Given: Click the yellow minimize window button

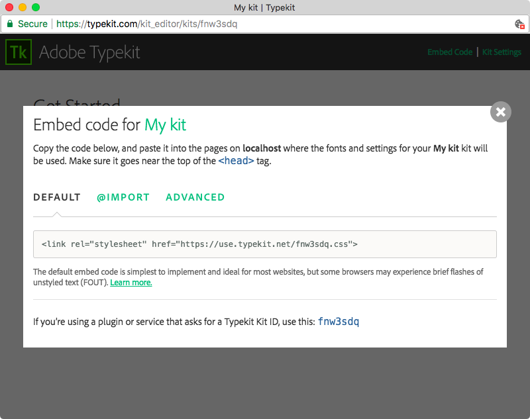Looking at the screenshot, I should coord(23,7).
